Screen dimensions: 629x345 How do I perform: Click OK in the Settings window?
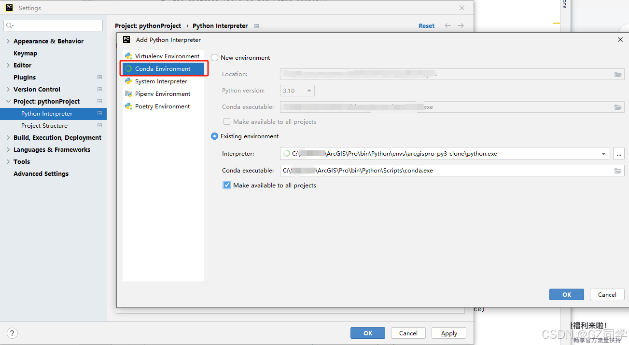[368, 333]
